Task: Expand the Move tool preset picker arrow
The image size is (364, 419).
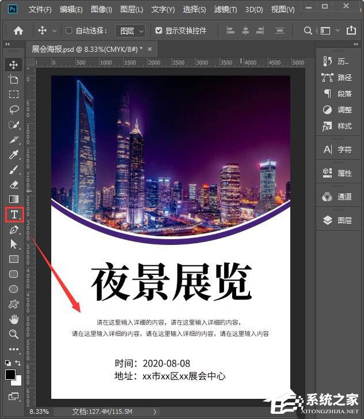Action: [x=55, y=31]
